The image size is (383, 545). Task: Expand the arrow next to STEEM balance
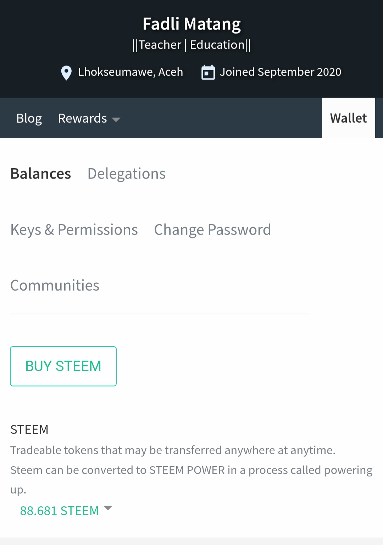tap(108, 508)
